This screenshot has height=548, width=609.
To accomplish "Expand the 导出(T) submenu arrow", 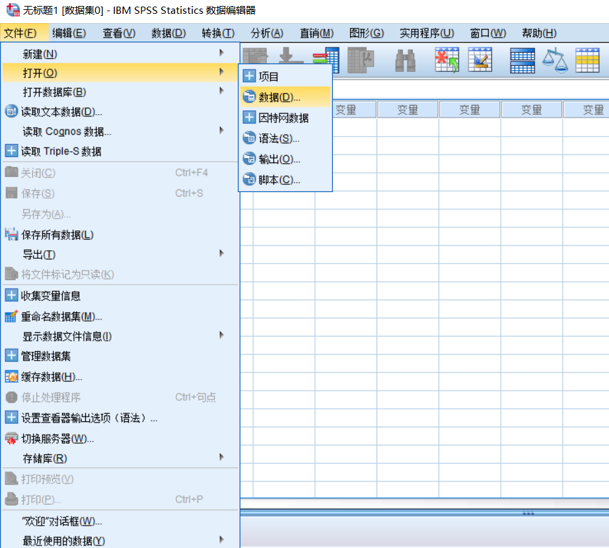I will click(221, 254).
